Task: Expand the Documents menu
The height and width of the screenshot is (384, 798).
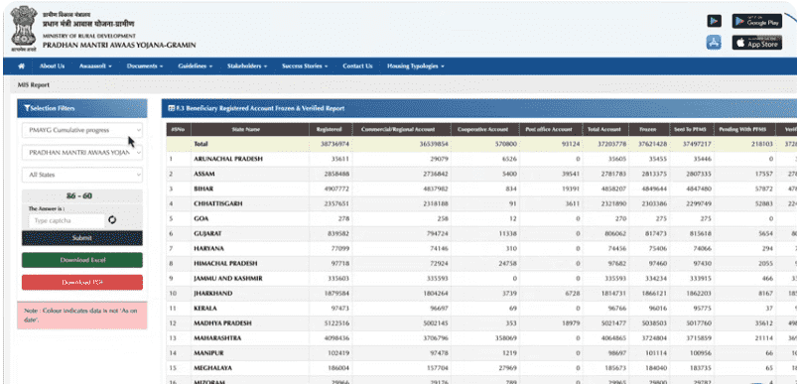Action: [145, 66]
